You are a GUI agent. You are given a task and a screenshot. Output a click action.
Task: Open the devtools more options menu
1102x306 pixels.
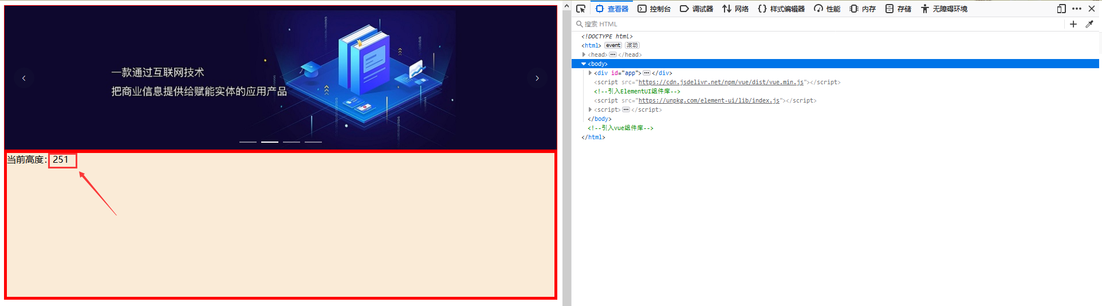1077,9
